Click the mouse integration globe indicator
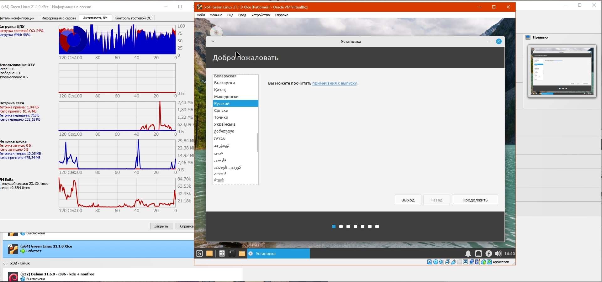602x282 pixels. pos(483,262)
